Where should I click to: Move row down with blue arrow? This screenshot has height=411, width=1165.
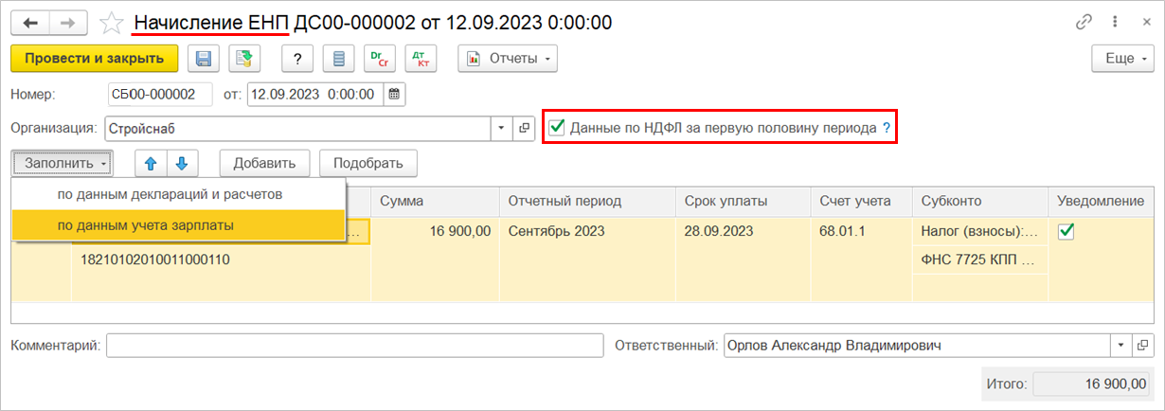point(182,163)
